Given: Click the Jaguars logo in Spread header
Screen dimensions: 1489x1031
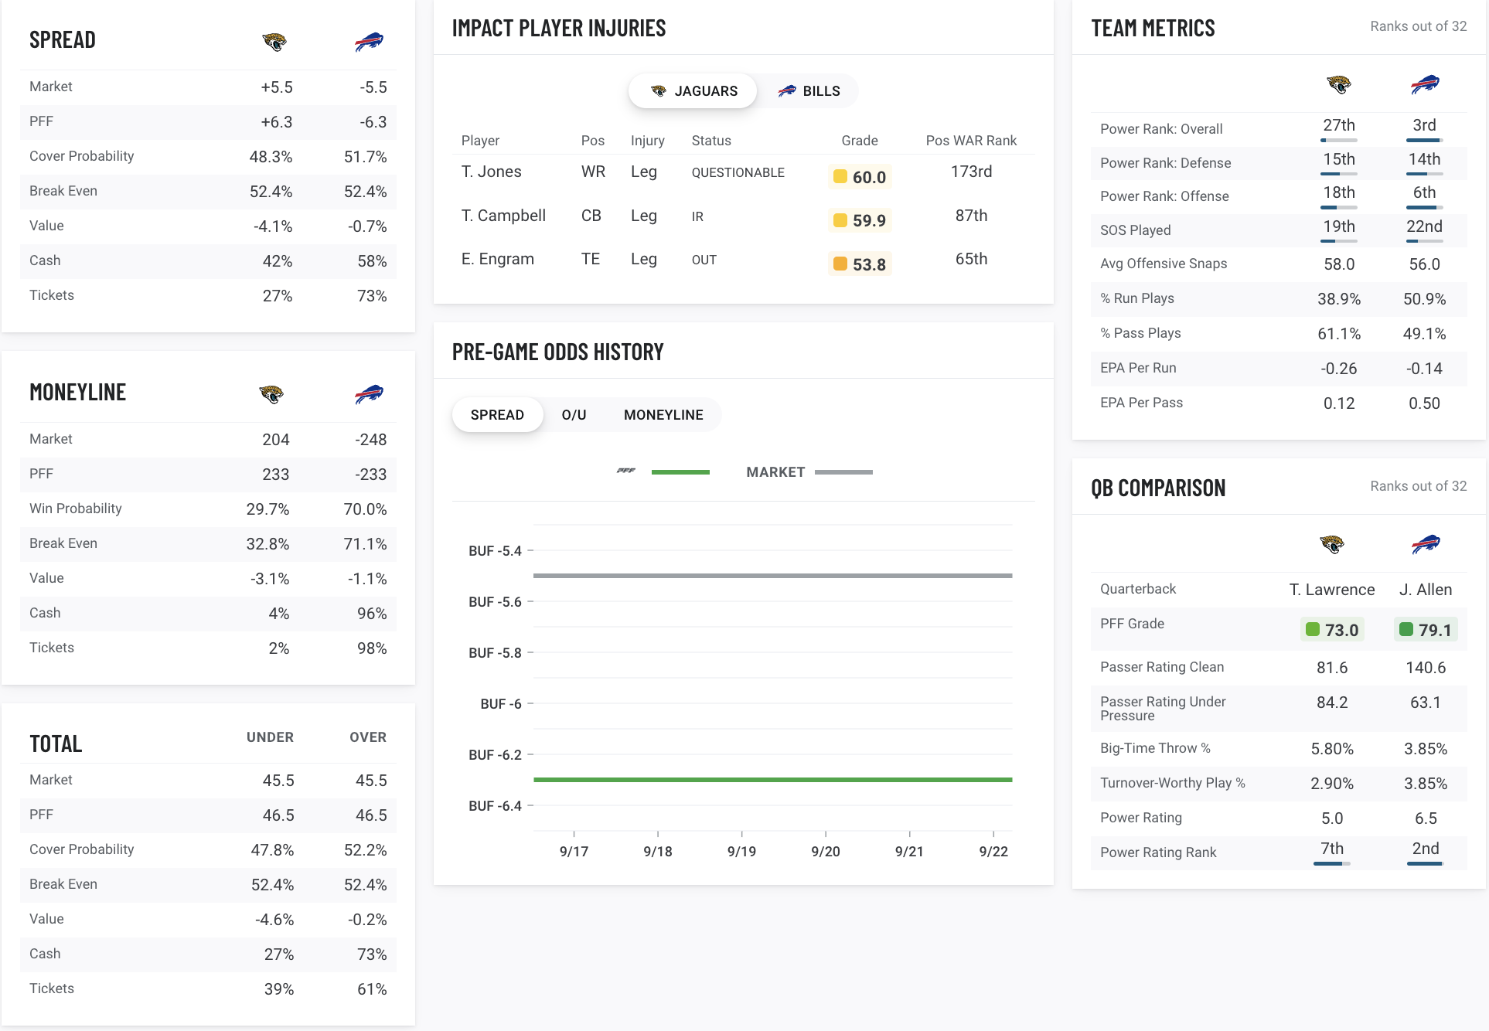Looking at the screenshot, I should click(x=274, y=42).
